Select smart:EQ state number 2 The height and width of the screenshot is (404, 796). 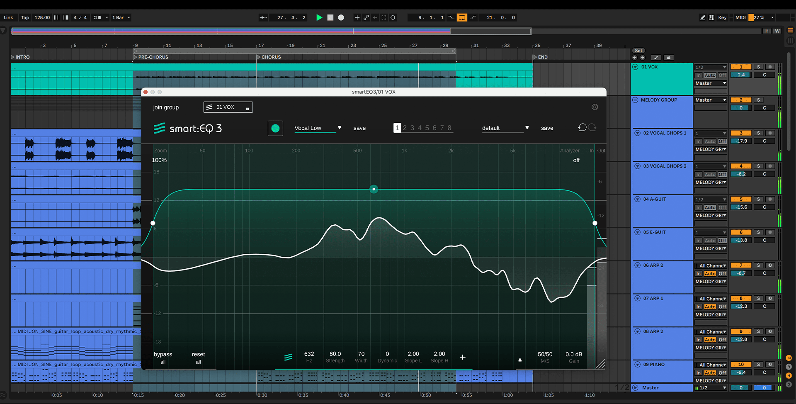click(405, 128)
